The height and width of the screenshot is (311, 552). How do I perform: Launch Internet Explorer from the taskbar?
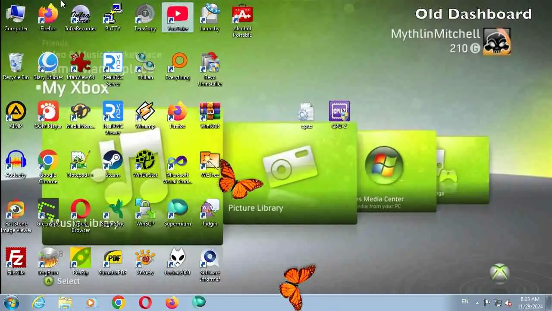(38, 302)
